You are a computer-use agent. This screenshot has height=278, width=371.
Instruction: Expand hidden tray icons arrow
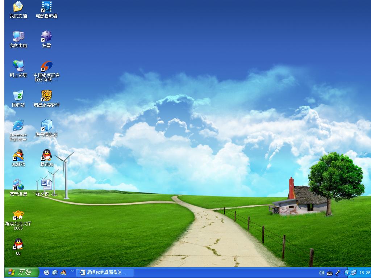(347, 273)
